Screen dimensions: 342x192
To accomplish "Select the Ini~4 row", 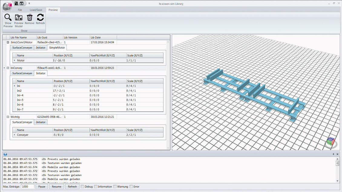I will point(88,95).
